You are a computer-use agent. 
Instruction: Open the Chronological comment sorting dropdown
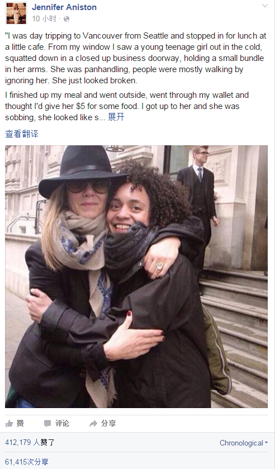pos(244,443)
